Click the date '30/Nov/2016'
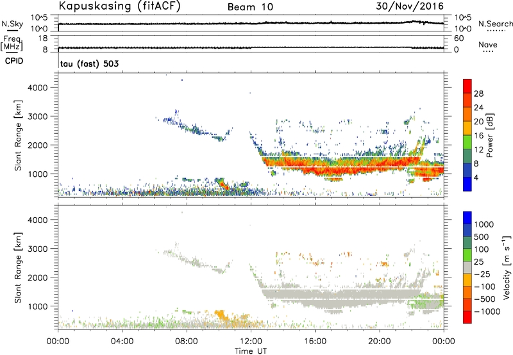The height and width of the screenshot is (355, 513). pos(410,6)
